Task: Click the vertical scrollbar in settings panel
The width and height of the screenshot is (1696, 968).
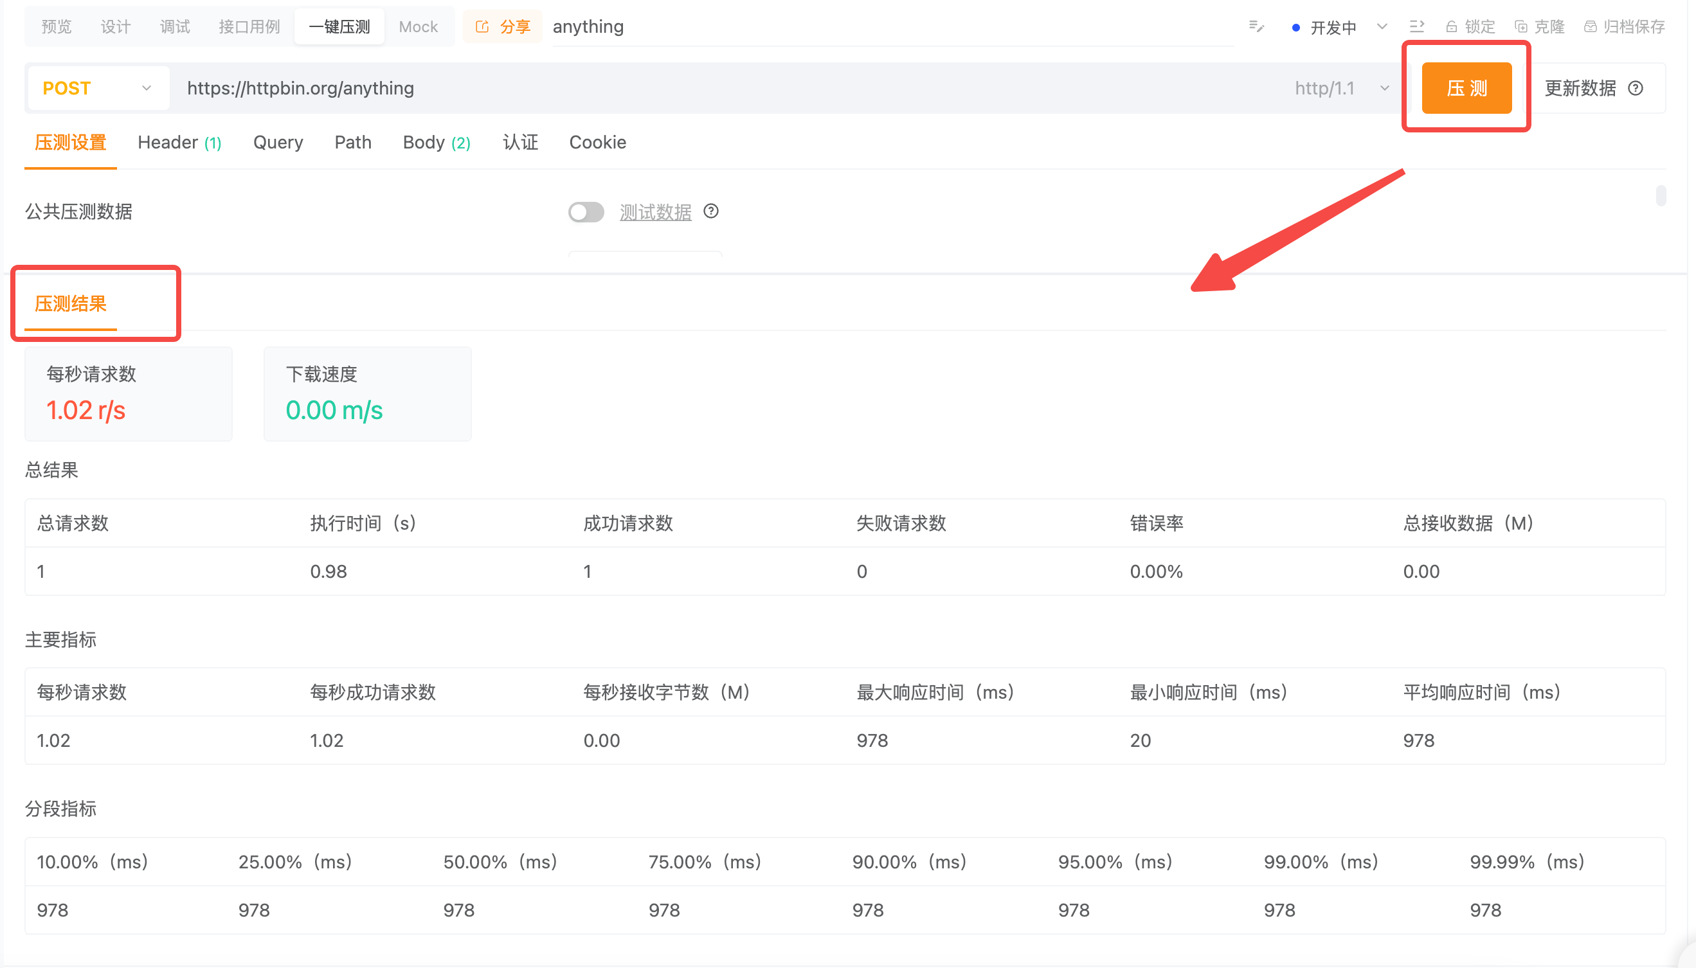Action: [1661, 196]
